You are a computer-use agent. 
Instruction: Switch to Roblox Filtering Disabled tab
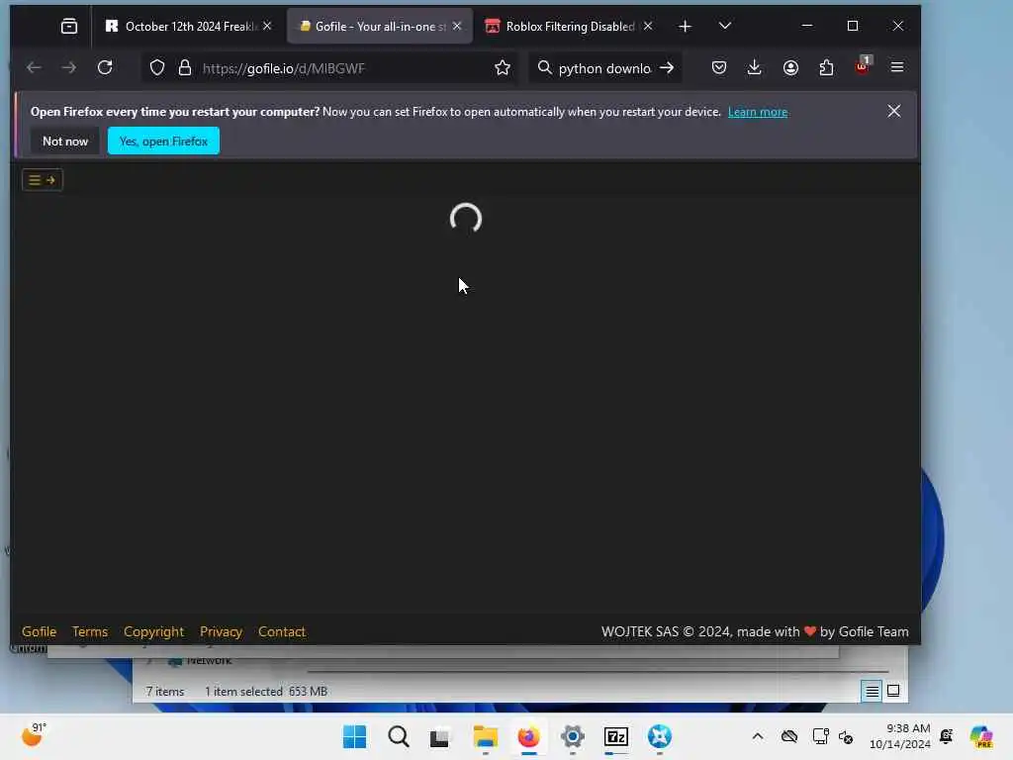pyautogui.click(x=569, y=26)
